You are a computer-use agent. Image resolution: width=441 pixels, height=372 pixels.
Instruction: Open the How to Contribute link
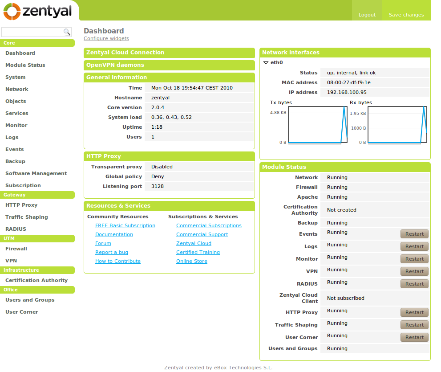[x=118, y=262]
